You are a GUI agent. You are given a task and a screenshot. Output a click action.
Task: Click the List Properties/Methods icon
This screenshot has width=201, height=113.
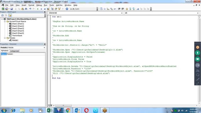pos(101,9)
